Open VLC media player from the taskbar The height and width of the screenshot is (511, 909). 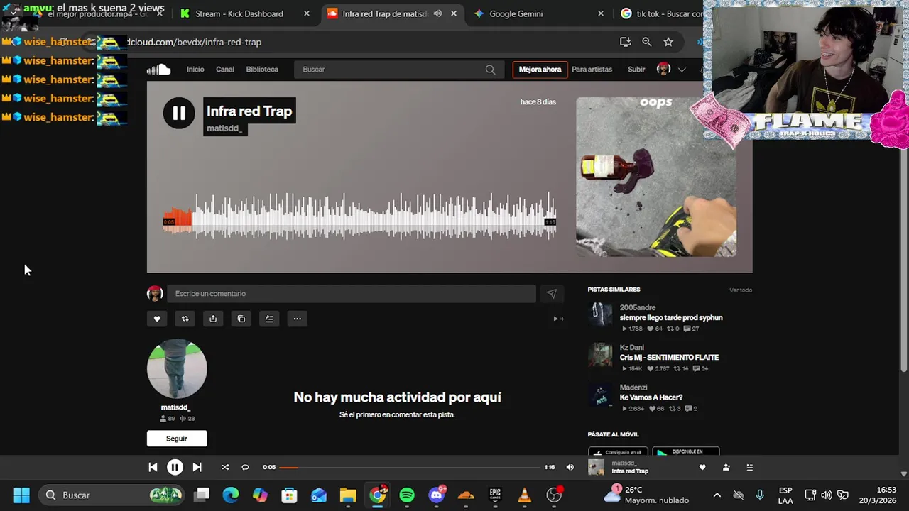point(524,495)
